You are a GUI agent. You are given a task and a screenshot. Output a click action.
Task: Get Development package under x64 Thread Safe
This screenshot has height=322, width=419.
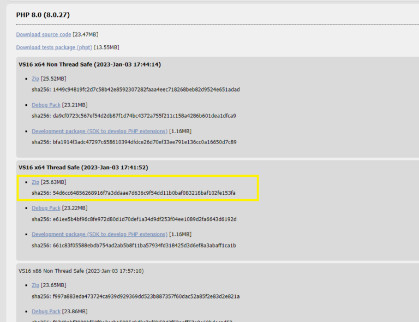[99, 234]
